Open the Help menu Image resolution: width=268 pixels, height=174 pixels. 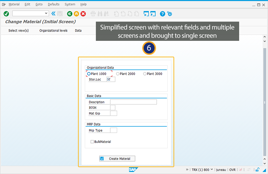click(x=83, y=4)
